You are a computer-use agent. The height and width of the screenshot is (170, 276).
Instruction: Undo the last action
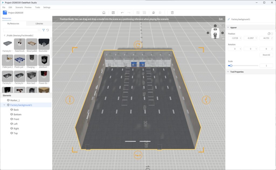[x=122, y=12]
